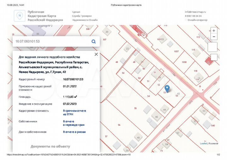Image resolution: width=227 pixels, height=160 pixels.
Task: Close the parcel info panel
Action: coord(96,54)
